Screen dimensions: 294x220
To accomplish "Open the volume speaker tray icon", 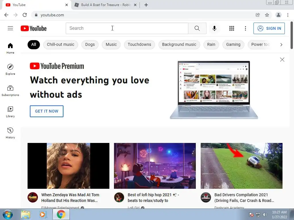I will click(265, 215).
